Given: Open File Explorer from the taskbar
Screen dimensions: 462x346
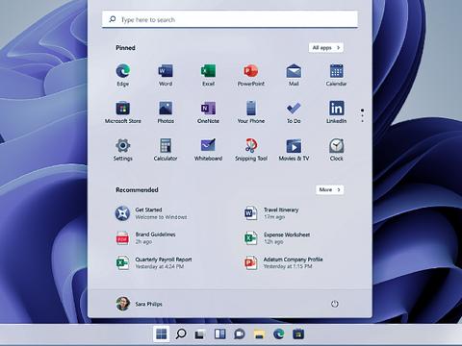Looking at the screenshot, I should tap(259, 334).
